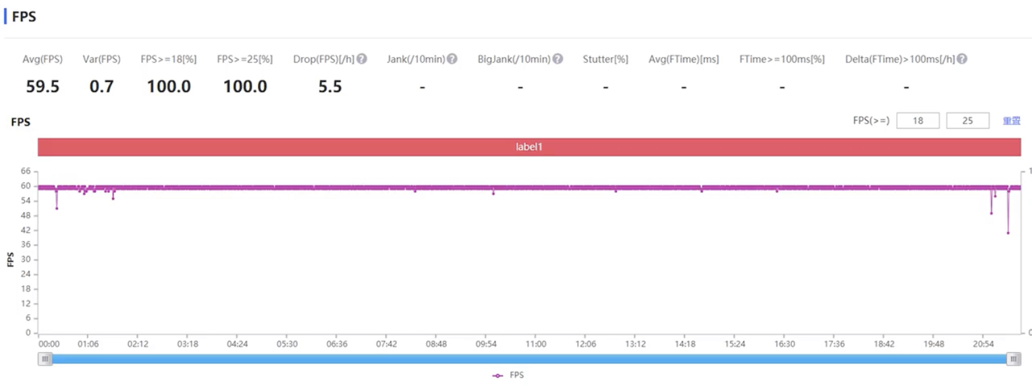The image size is (1032, 386).
Task: Click the FTime>=100ms[%] metric label
Action: click(x=782, y=59)
